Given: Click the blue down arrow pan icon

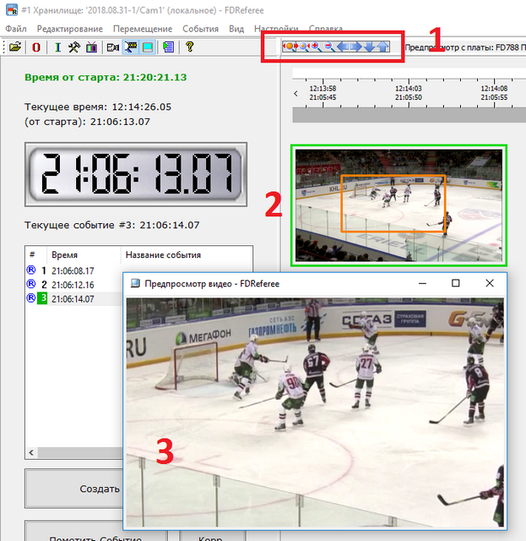Looking at the screenshot, I should tap(369, 46).
